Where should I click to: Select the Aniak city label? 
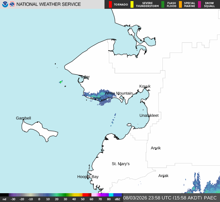(163, 176)
